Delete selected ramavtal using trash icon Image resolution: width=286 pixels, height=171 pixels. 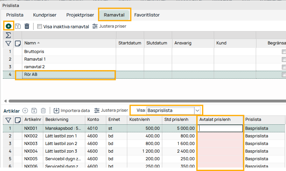pos(27,26)
